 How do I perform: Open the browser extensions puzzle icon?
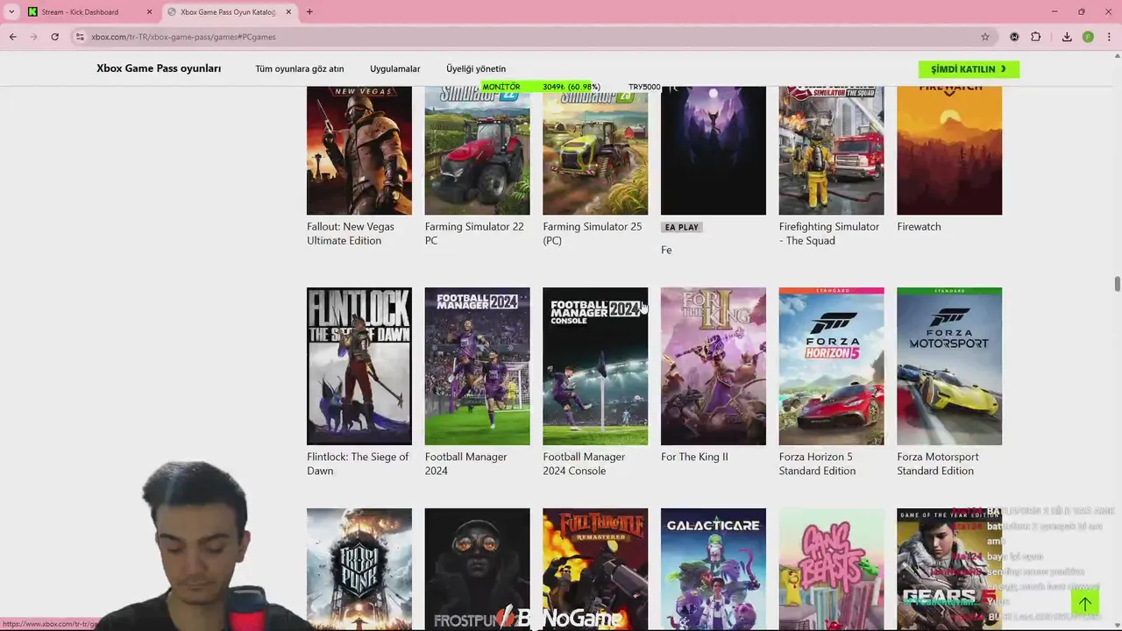[1036, 37]
